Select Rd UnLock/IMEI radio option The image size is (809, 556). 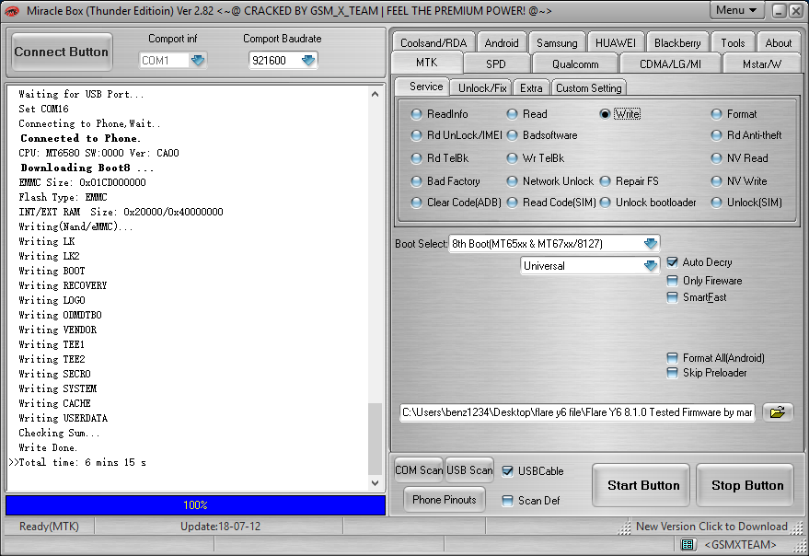point(416,135)
